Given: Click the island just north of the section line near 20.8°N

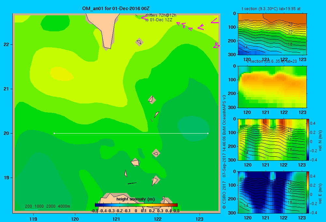Looking at the screenshot, I should [x=152, y=100].
